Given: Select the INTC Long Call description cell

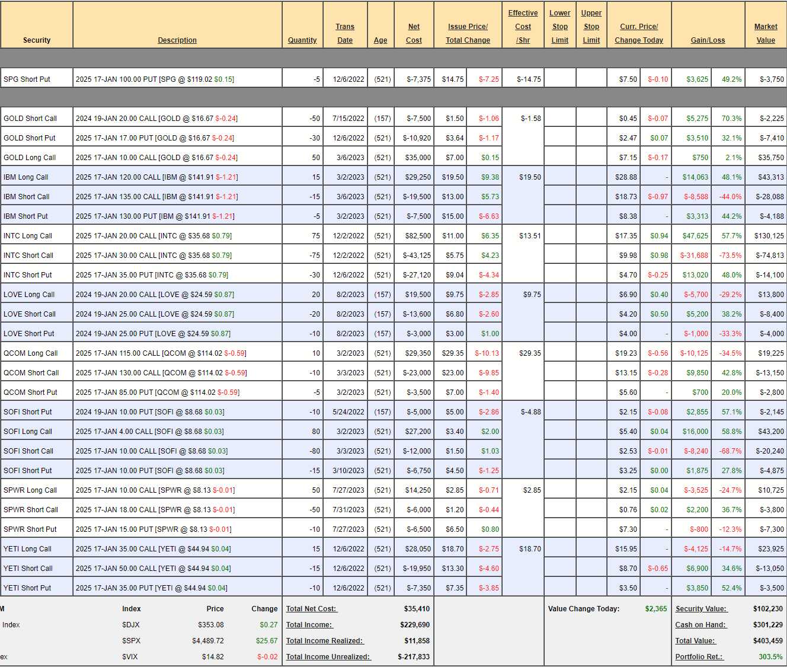Looking at the screenshot, I should [x=154, y=236].
